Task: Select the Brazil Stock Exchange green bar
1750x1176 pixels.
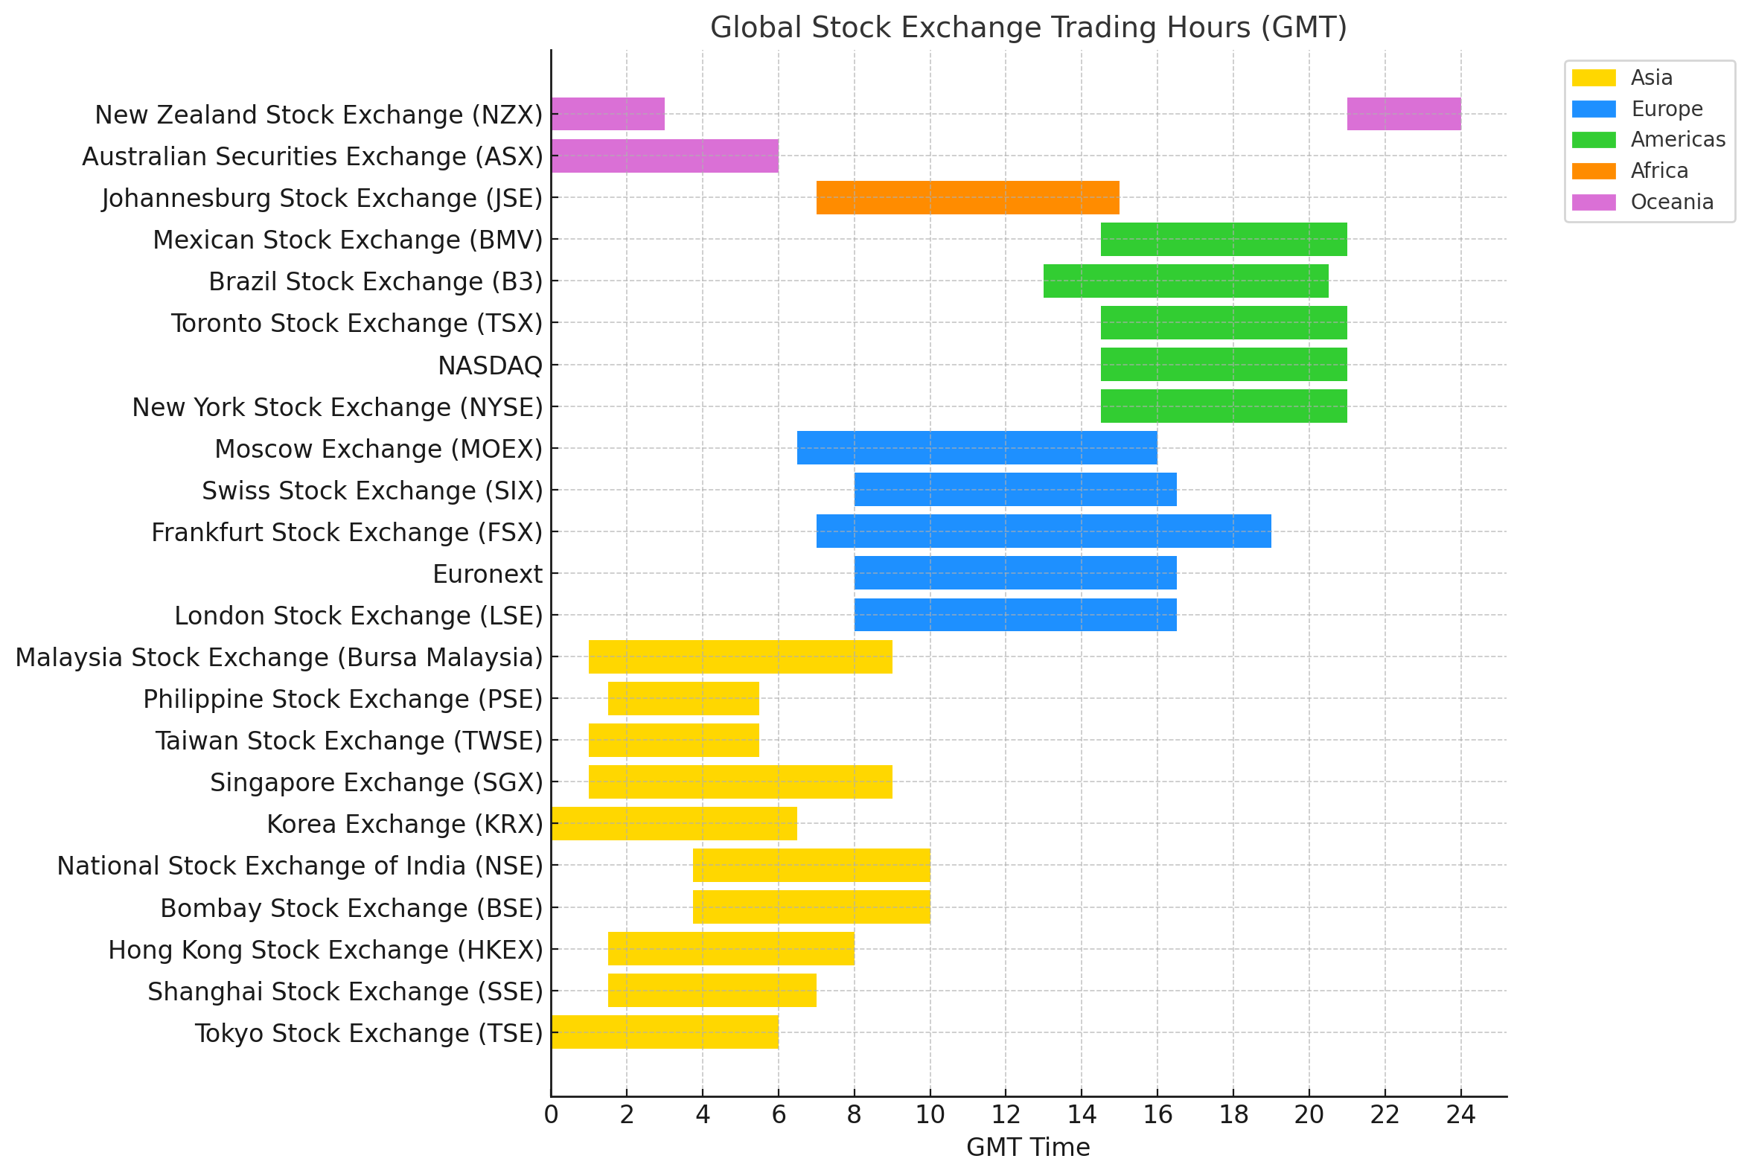Action: [1185, 281]
